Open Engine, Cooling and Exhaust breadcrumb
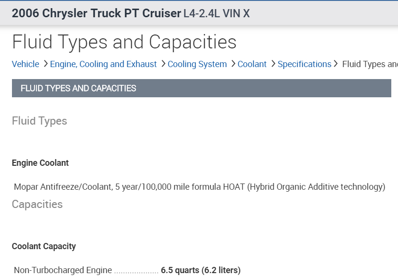The height and width of the screenshot is (276, 398). [x=103, y=64]
